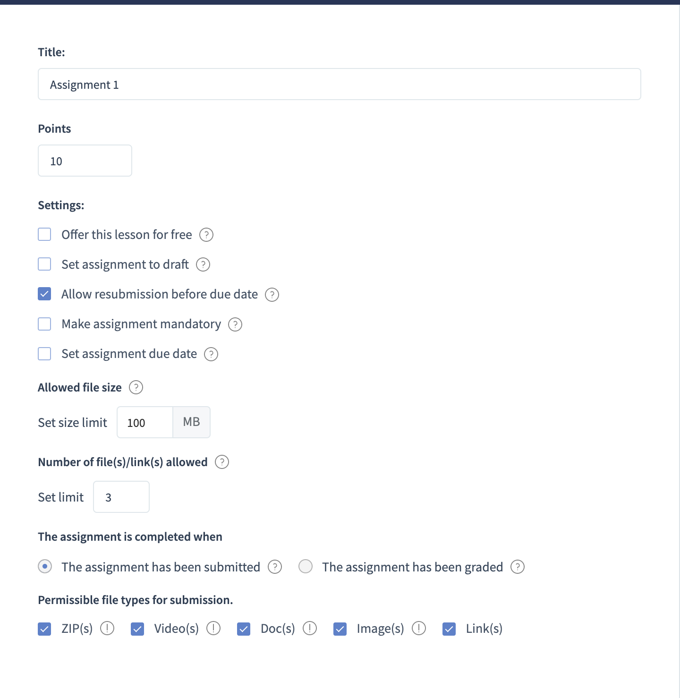Choose The assignment has been submitted radio
This screenshot has width=680, height=698.
coord(45,567)
